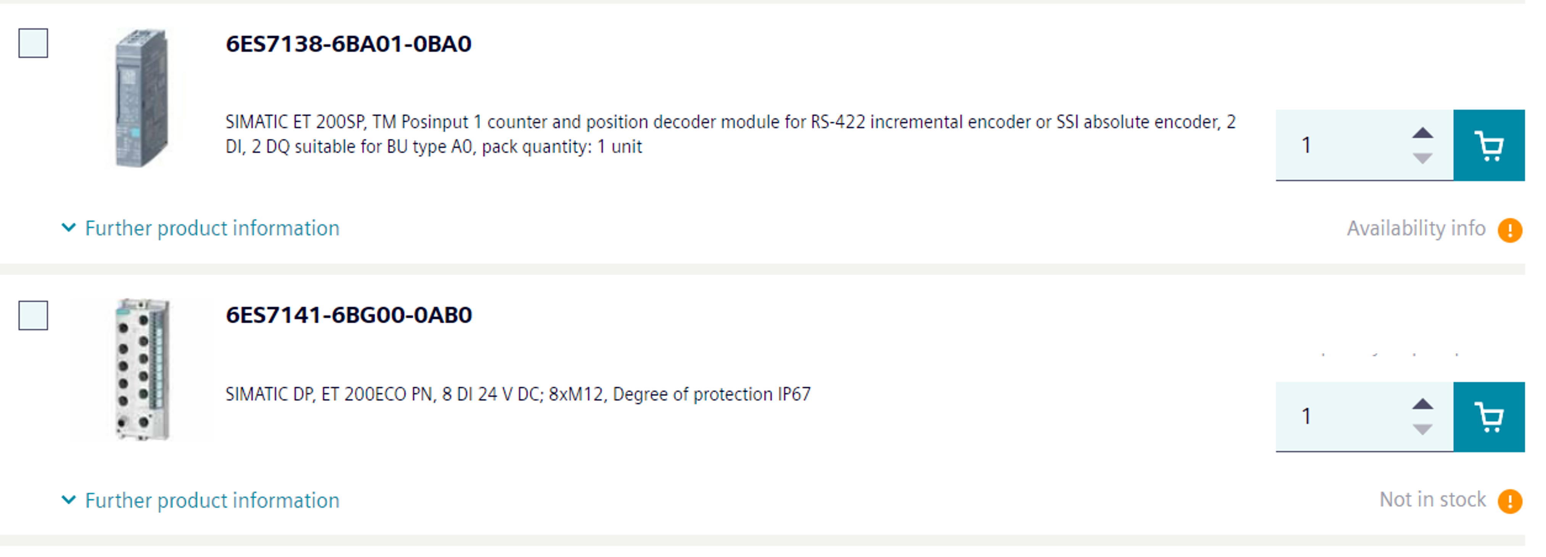Select checkbox for 6ES7138-6BA01-0BA0 product
This screenshot has width=1546, height=557.
click(33, 43)
